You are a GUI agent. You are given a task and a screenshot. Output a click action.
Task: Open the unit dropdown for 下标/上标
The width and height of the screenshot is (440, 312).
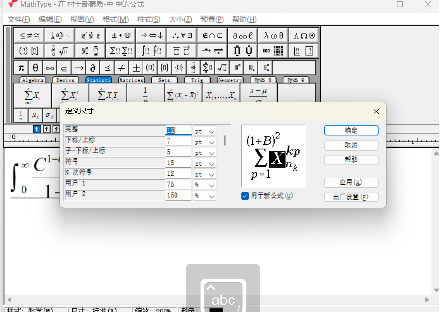205,142
